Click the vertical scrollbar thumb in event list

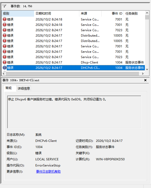(x=147, y=17)
